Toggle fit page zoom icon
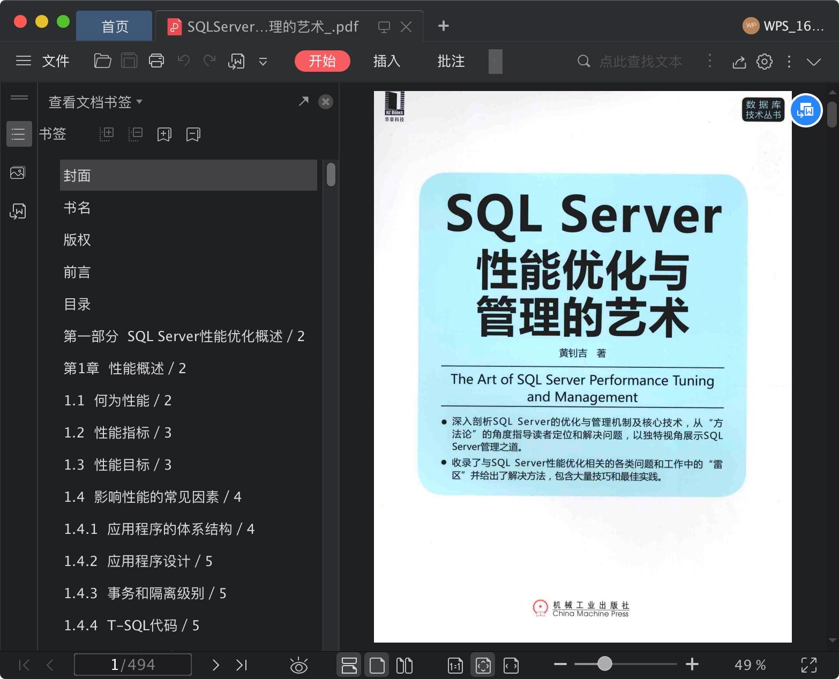Image resolution: width=839 pixels, height=679 pixels. 483,666
